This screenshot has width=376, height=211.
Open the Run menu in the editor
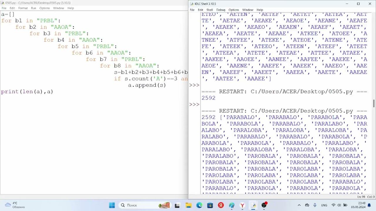[x=33, y=8]
